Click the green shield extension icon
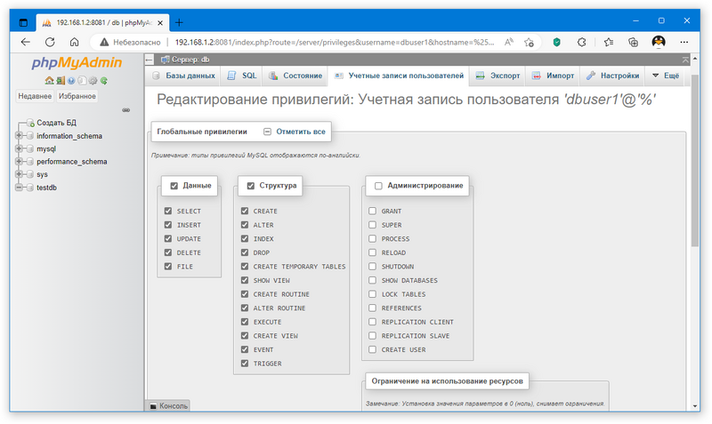The image size is (712, 424). point(557,42)
